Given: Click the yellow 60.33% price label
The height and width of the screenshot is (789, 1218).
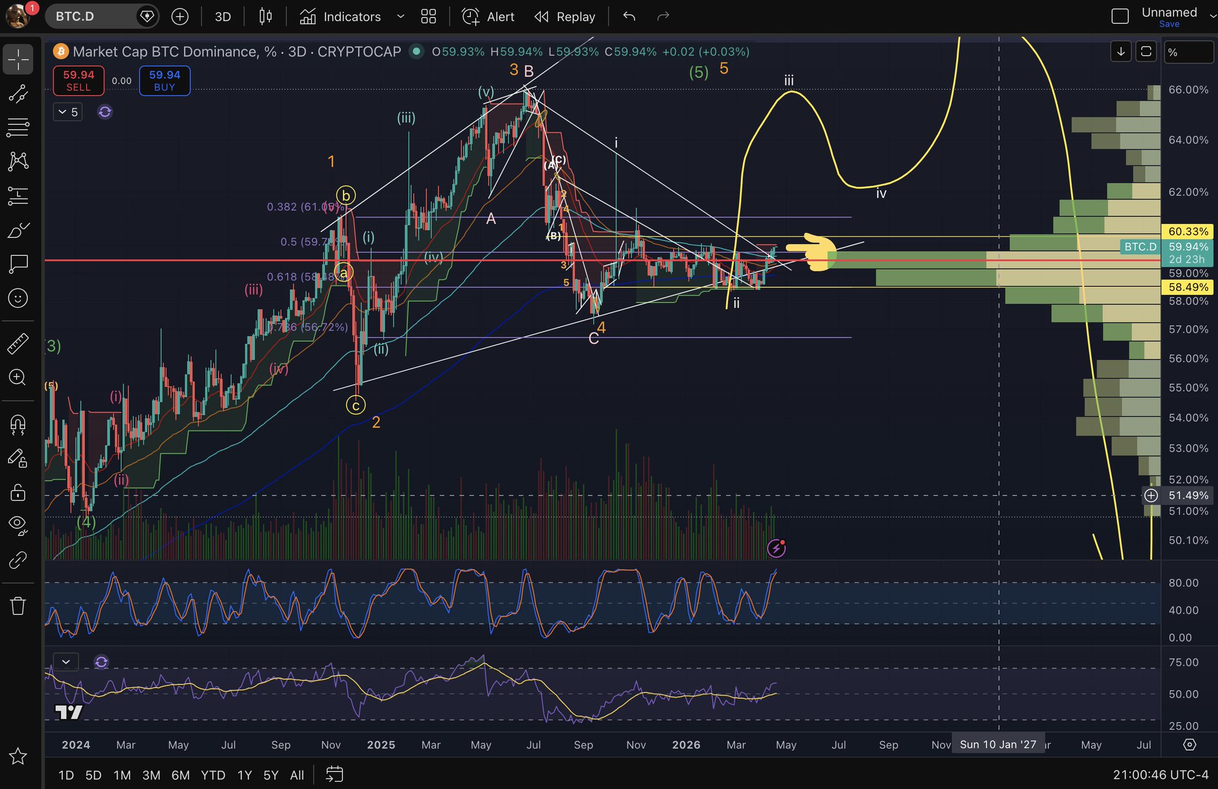Looking at the screenshot, I should pos(1187,231).
